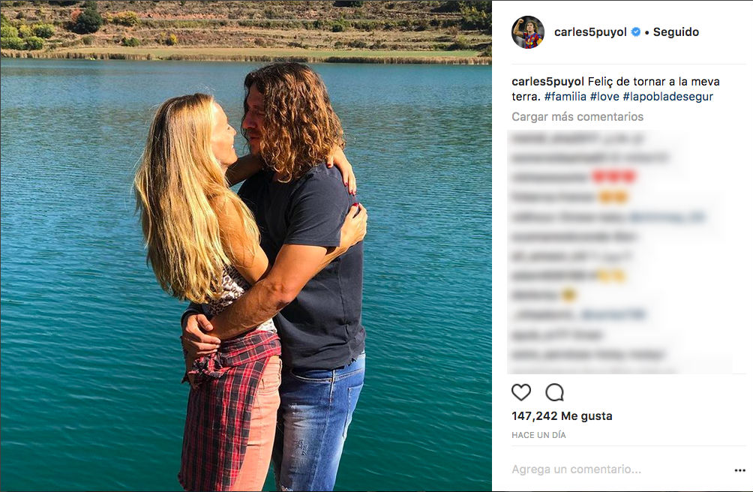753x492 pixels.
Task: Open the three-dot more options menu
Action: coord(740,470)
